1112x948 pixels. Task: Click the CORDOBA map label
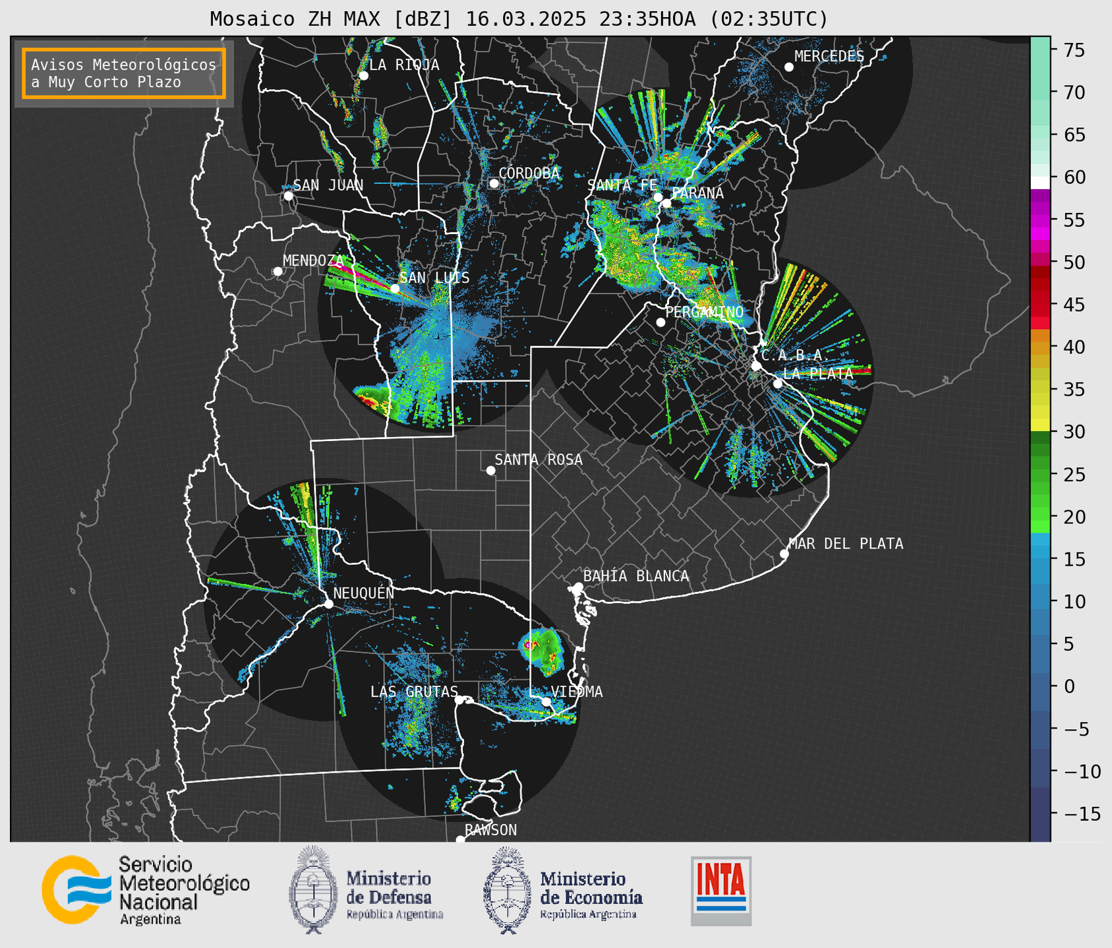(529, 173)
